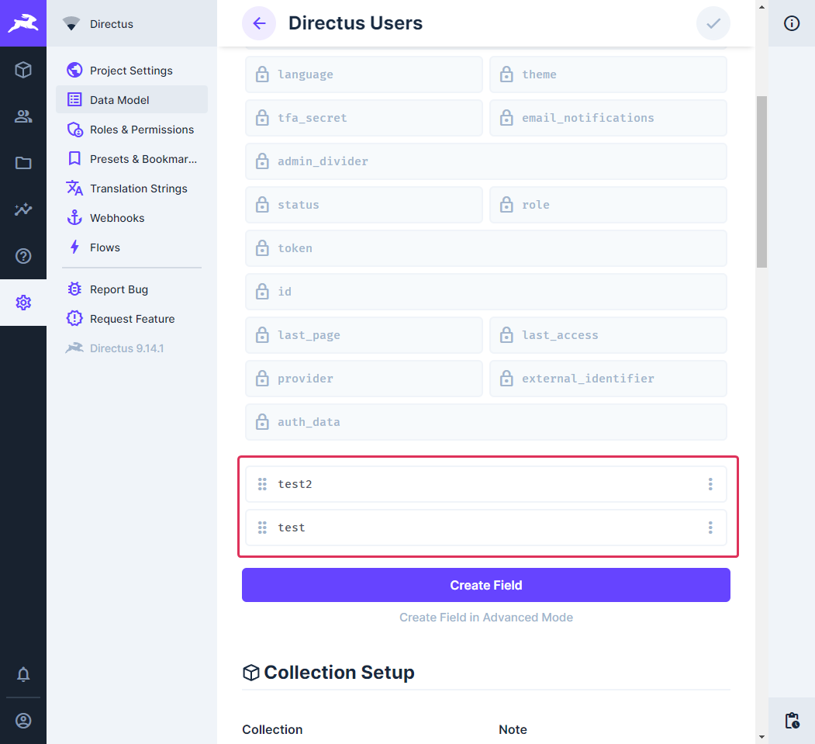Image resolution: width=815 pixels, height=744 pixels.
Task: Click the Report Bug link
Action: point(132,289)
